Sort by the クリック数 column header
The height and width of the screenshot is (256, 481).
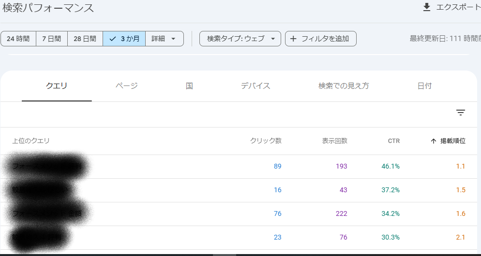coord(266,141)
